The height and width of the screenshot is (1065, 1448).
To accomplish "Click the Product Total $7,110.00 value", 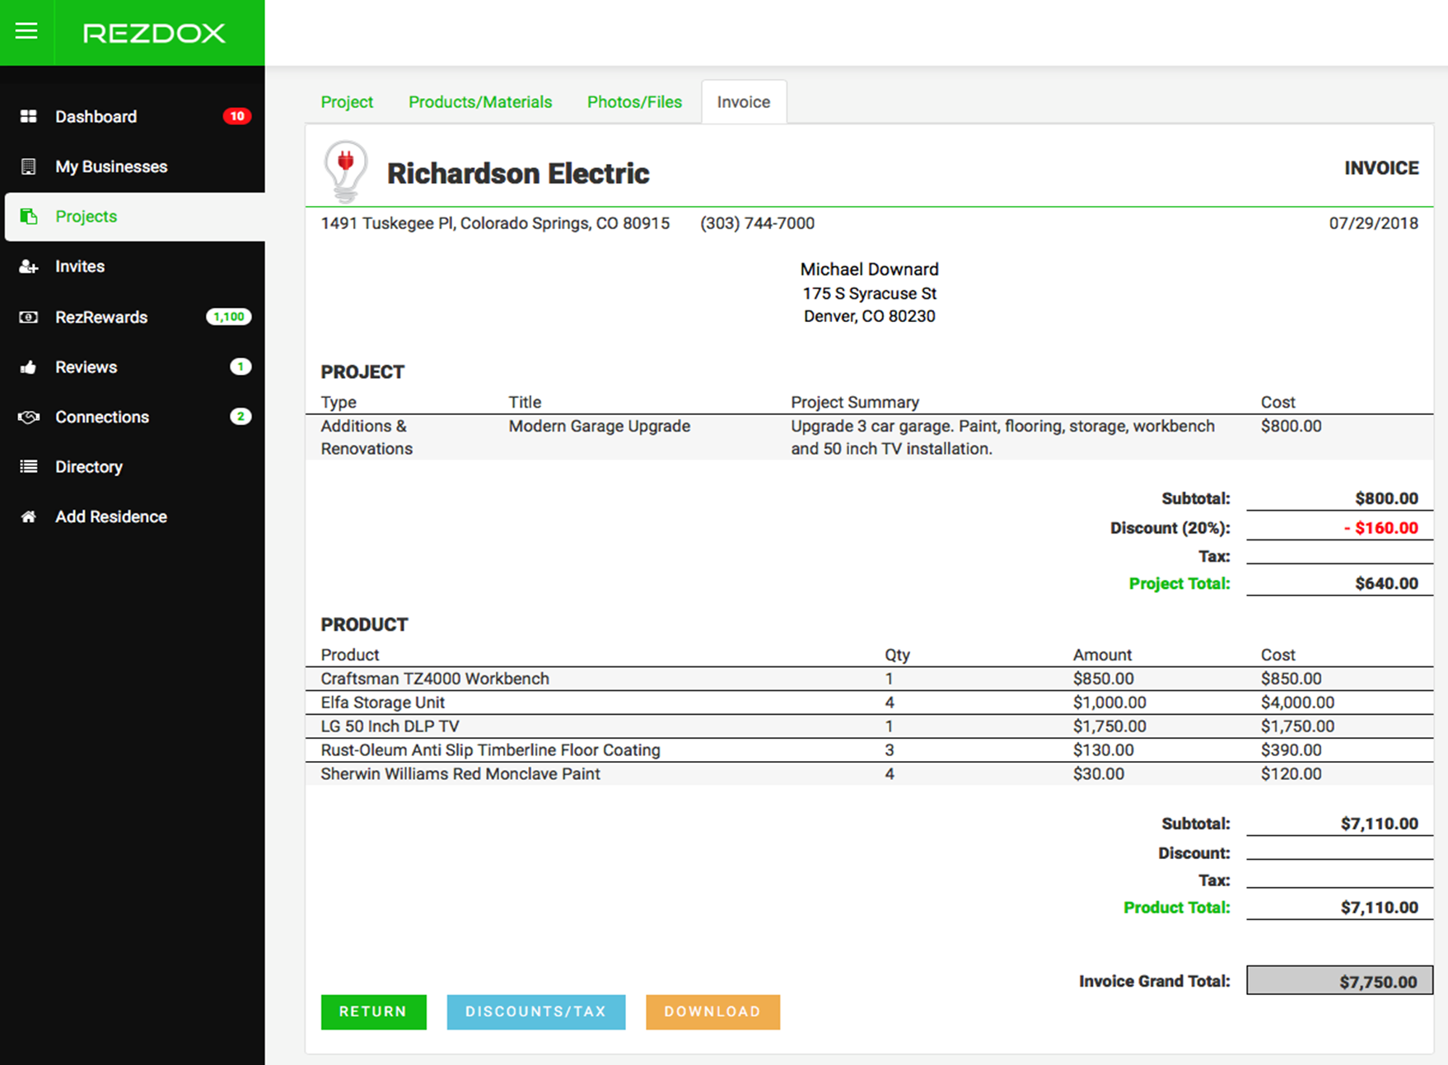I will tap(1379, 908).
